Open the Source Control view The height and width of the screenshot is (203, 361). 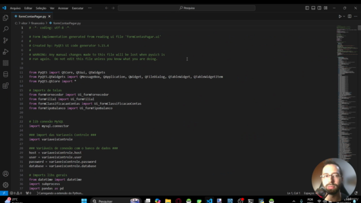[x=6, y=40]
